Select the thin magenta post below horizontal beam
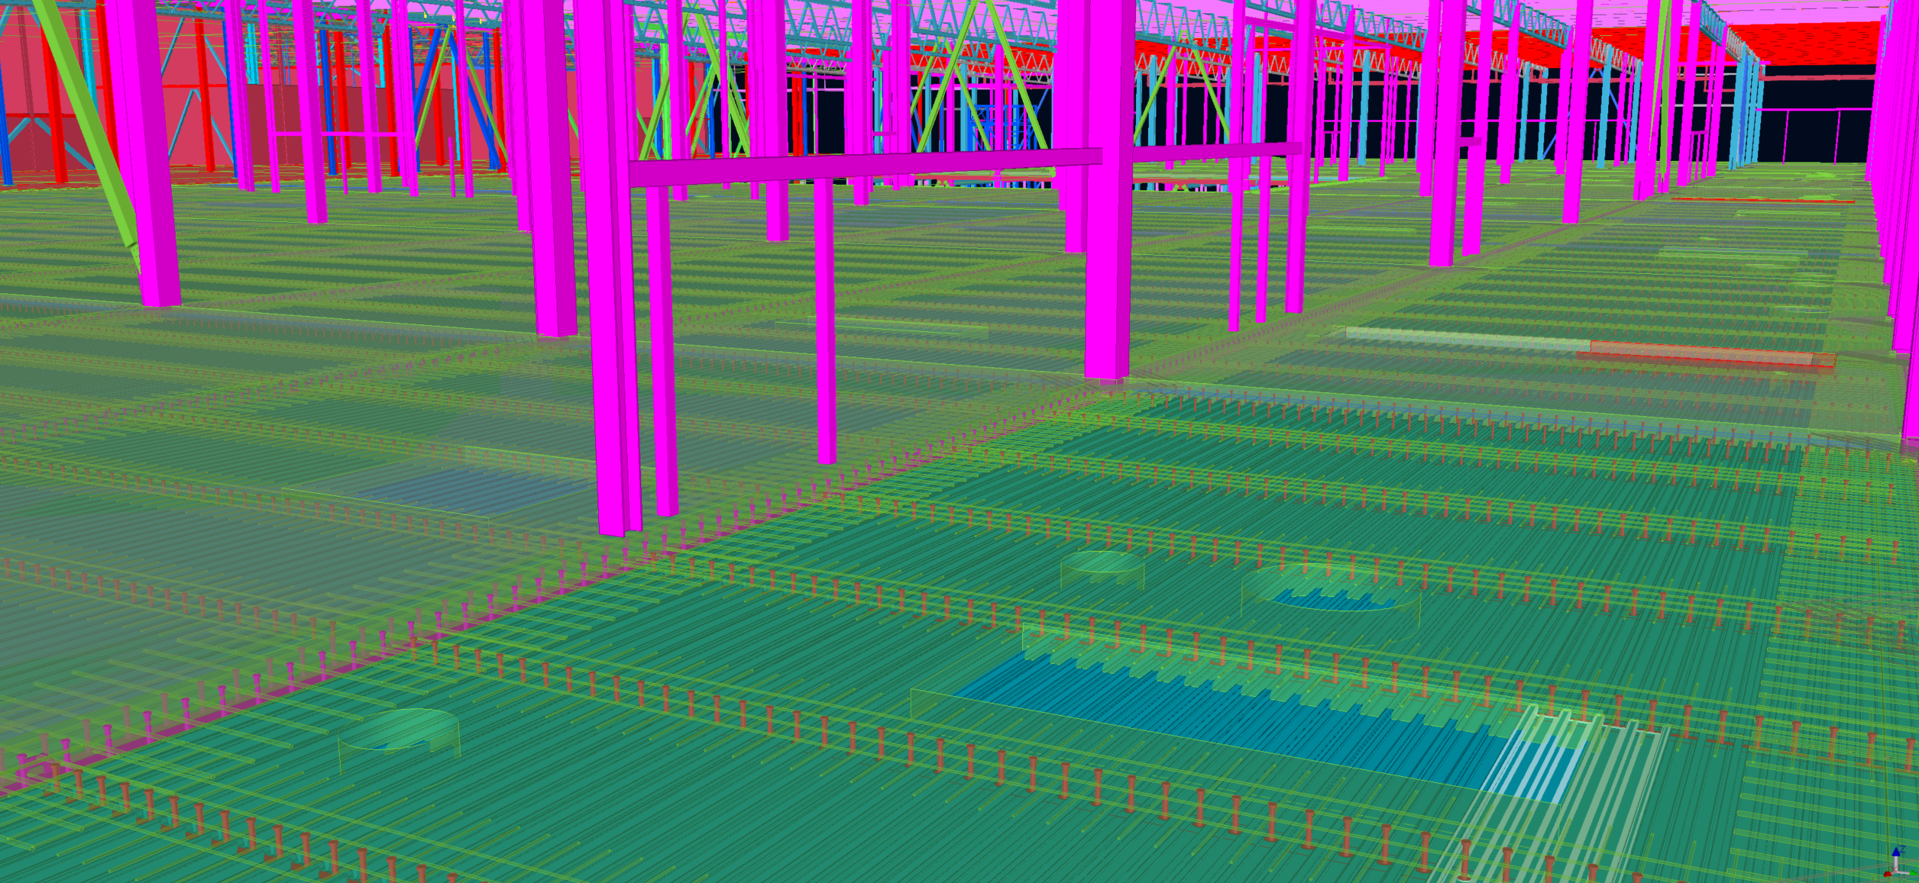1919x883 pixels. 824,321
